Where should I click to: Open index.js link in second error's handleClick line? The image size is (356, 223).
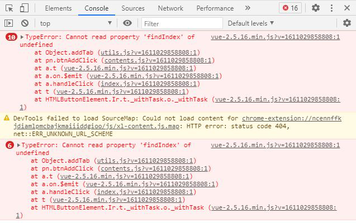pos(145,192)
